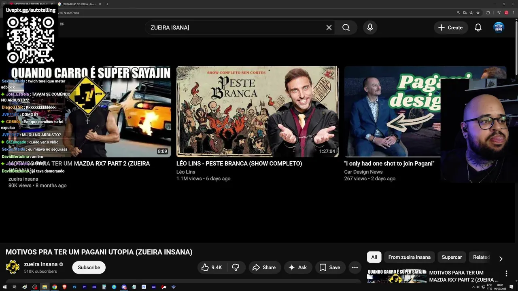Open the sidebar Mazda RX7 Part 2 thumbnail
This screenshot has height=291, width=518.
pos(397,276)
